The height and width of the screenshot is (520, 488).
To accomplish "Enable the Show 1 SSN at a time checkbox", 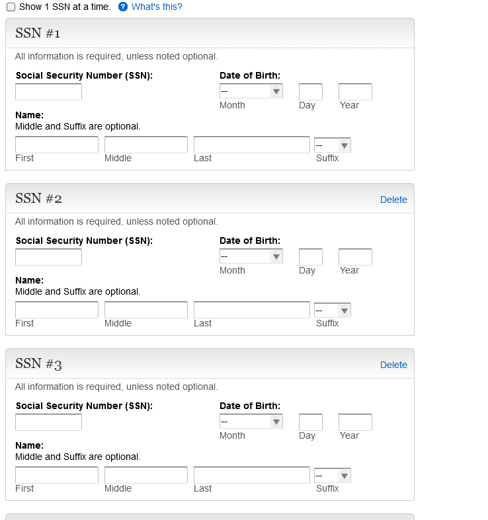I will pos(11,7).
